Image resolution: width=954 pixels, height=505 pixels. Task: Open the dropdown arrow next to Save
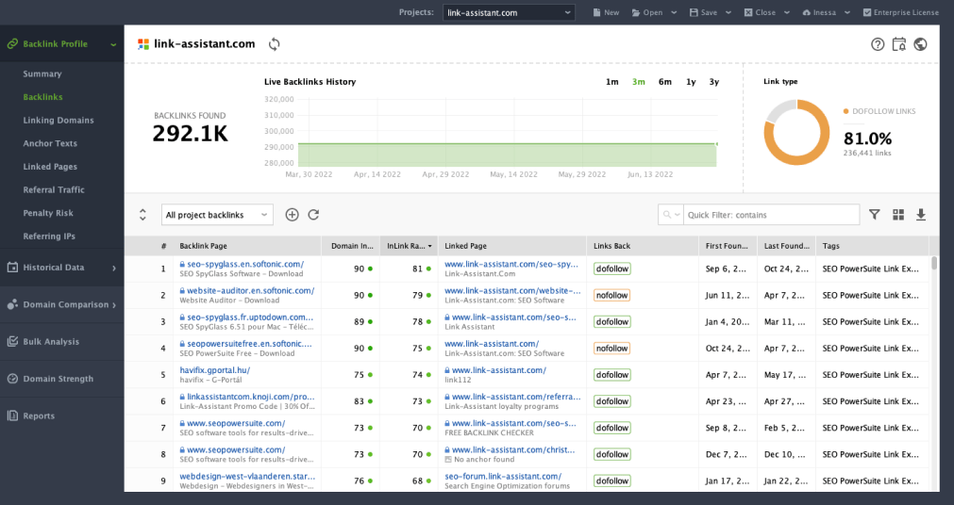point(728,12)
